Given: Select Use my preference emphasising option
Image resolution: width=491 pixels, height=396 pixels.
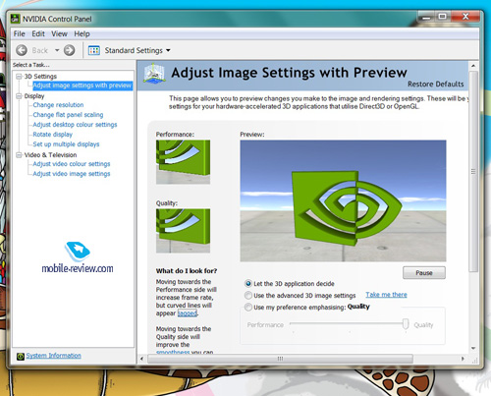Looking at the screenshot, I should click(248, 308).
